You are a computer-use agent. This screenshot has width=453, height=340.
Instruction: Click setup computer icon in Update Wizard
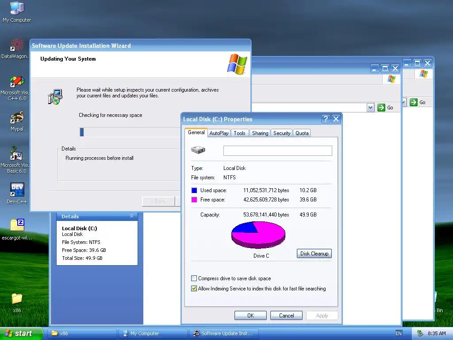55,97
